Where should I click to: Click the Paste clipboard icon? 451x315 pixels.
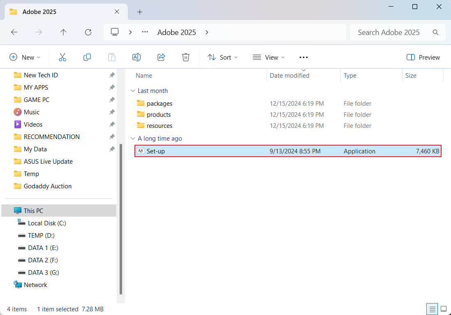[111, 57]
